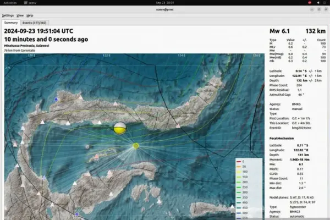Click the power icon in top bar
Screen dimensions: 330x220
click(324, 3)
